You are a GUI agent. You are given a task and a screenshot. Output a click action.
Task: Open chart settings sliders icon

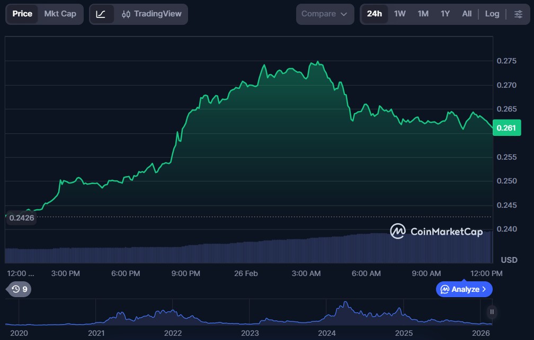pyautogui.click(x=518, y=14)
